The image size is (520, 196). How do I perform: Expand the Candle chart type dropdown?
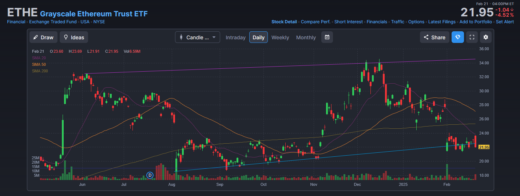click(x=197, y=37)
